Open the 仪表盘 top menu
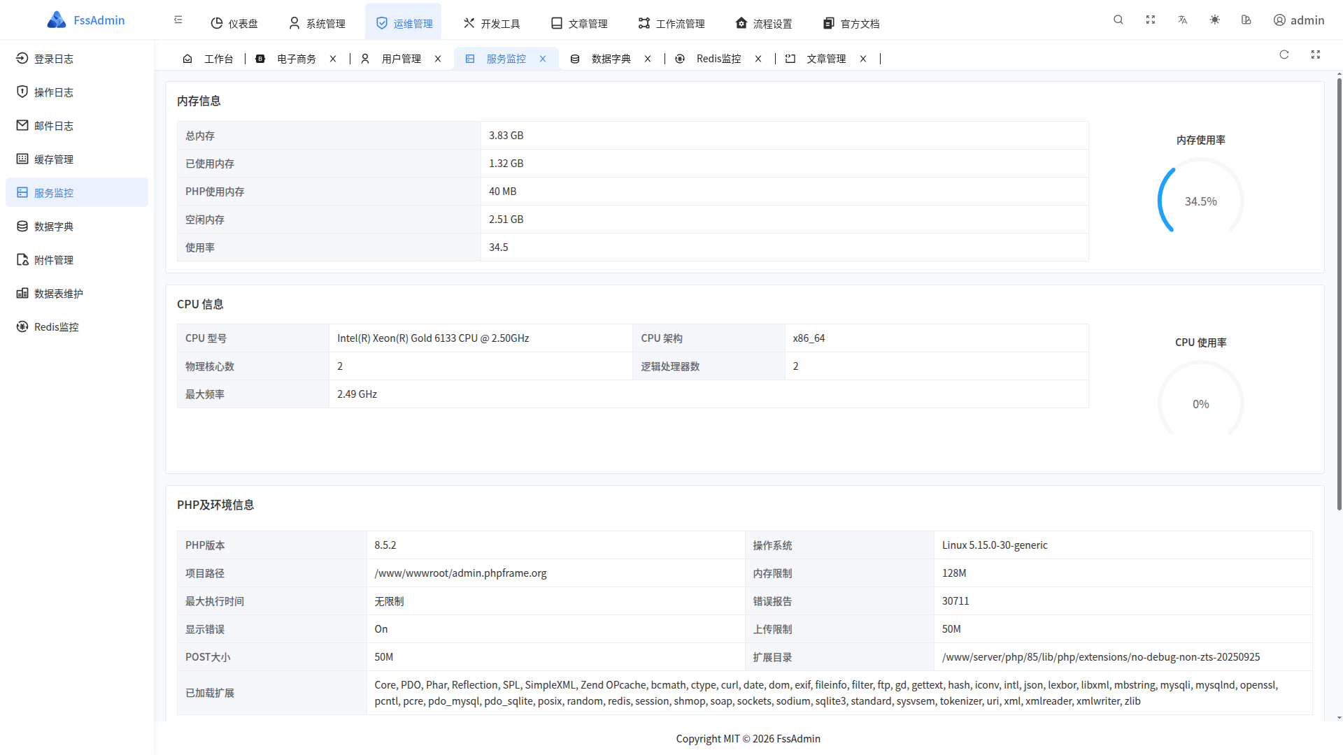Screen dimensions: 1343x755 pos(234,24)
